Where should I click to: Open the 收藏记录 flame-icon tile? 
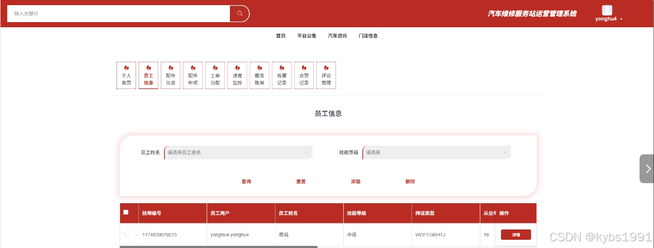(281, 75)
